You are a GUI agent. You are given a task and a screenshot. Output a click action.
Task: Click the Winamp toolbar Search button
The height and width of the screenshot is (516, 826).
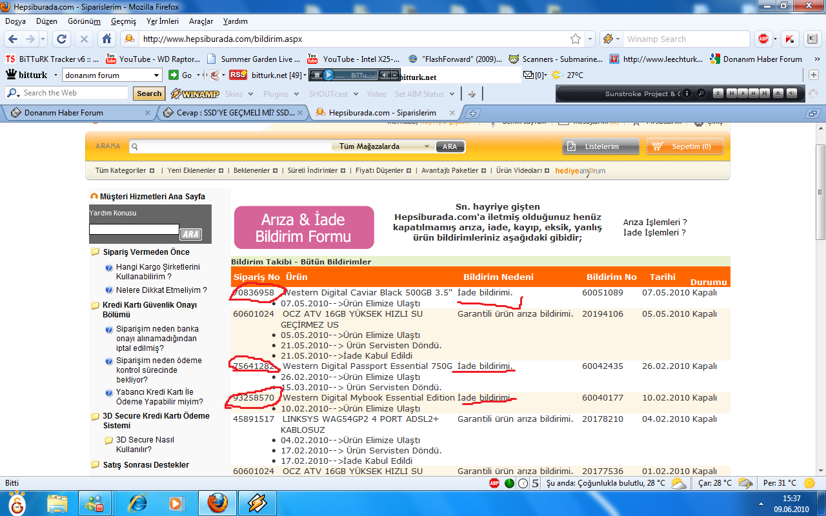click(149, 94)
